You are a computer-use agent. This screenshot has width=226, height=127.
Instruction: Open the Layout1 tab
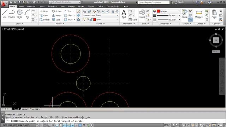(25, 109)
